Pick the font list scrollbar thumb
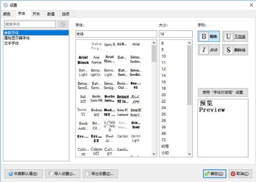Screen dimensions: 256x182 coord(154,54)
